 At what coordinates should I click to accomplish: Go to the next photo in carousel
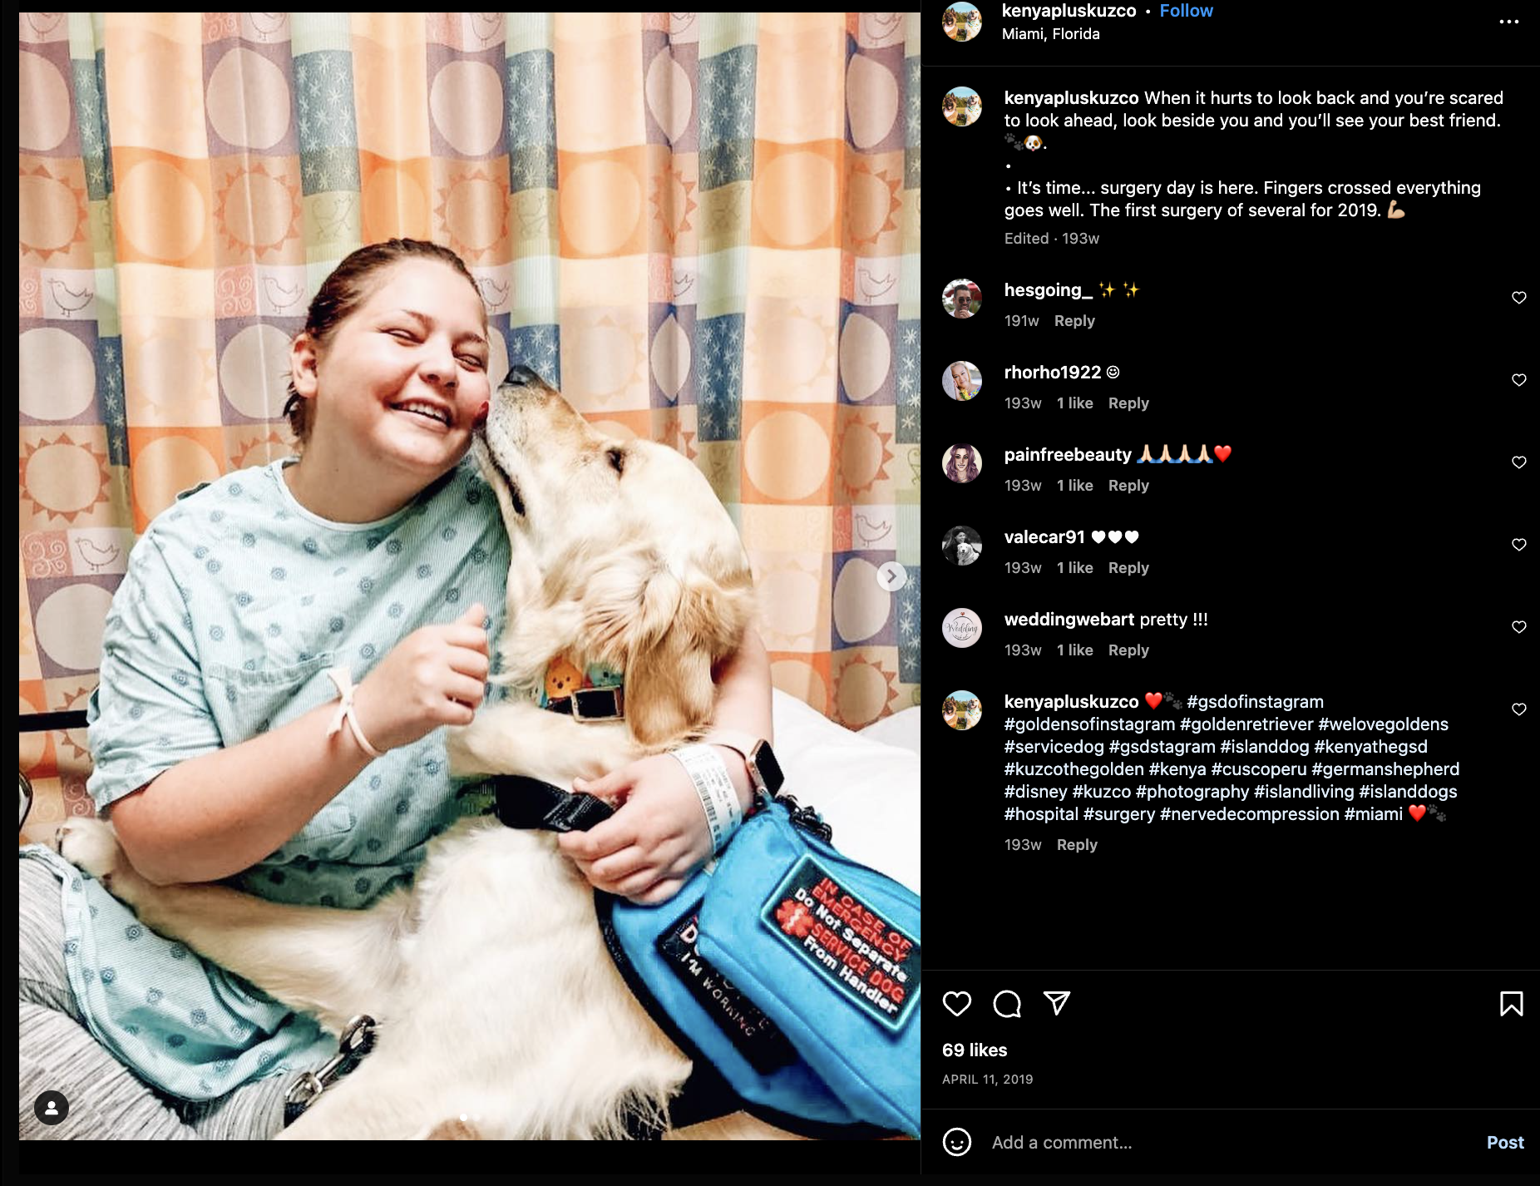(x=891, y=576)
